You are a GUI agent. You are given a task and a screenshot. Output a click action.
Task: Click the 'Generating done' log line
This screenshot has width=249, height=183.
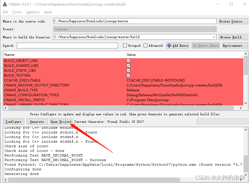tap(22, 174)
